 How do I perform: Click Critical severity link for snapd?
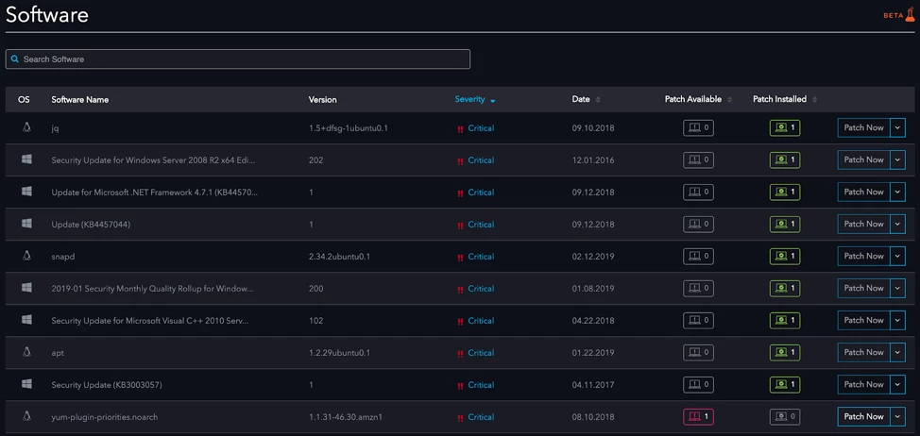[x=481, y=257]
